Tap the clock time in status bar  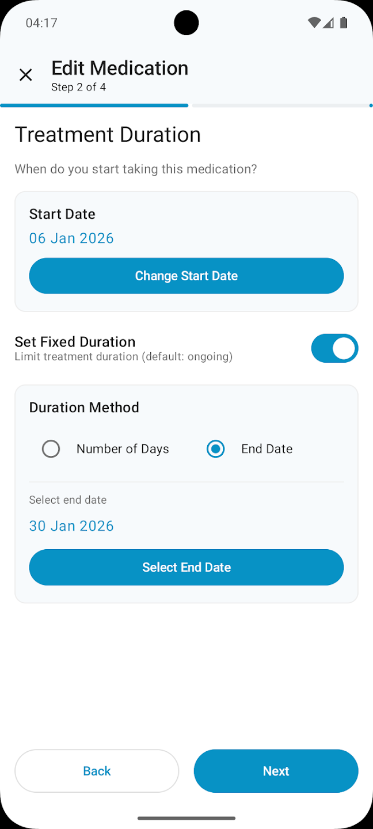[41, 23]
